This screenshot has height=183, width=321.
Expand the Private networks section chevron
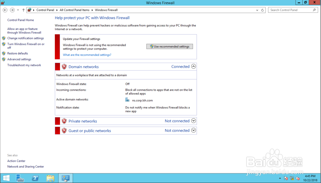[x=194, y=121]
